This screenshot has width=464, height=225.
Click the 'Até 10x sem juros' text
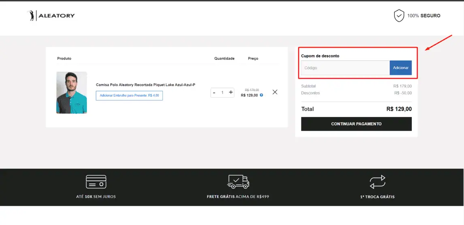tap(96, 197)
